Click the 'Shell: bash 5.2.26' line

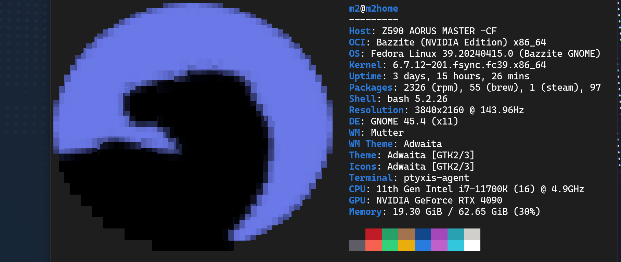pos(398,99)
